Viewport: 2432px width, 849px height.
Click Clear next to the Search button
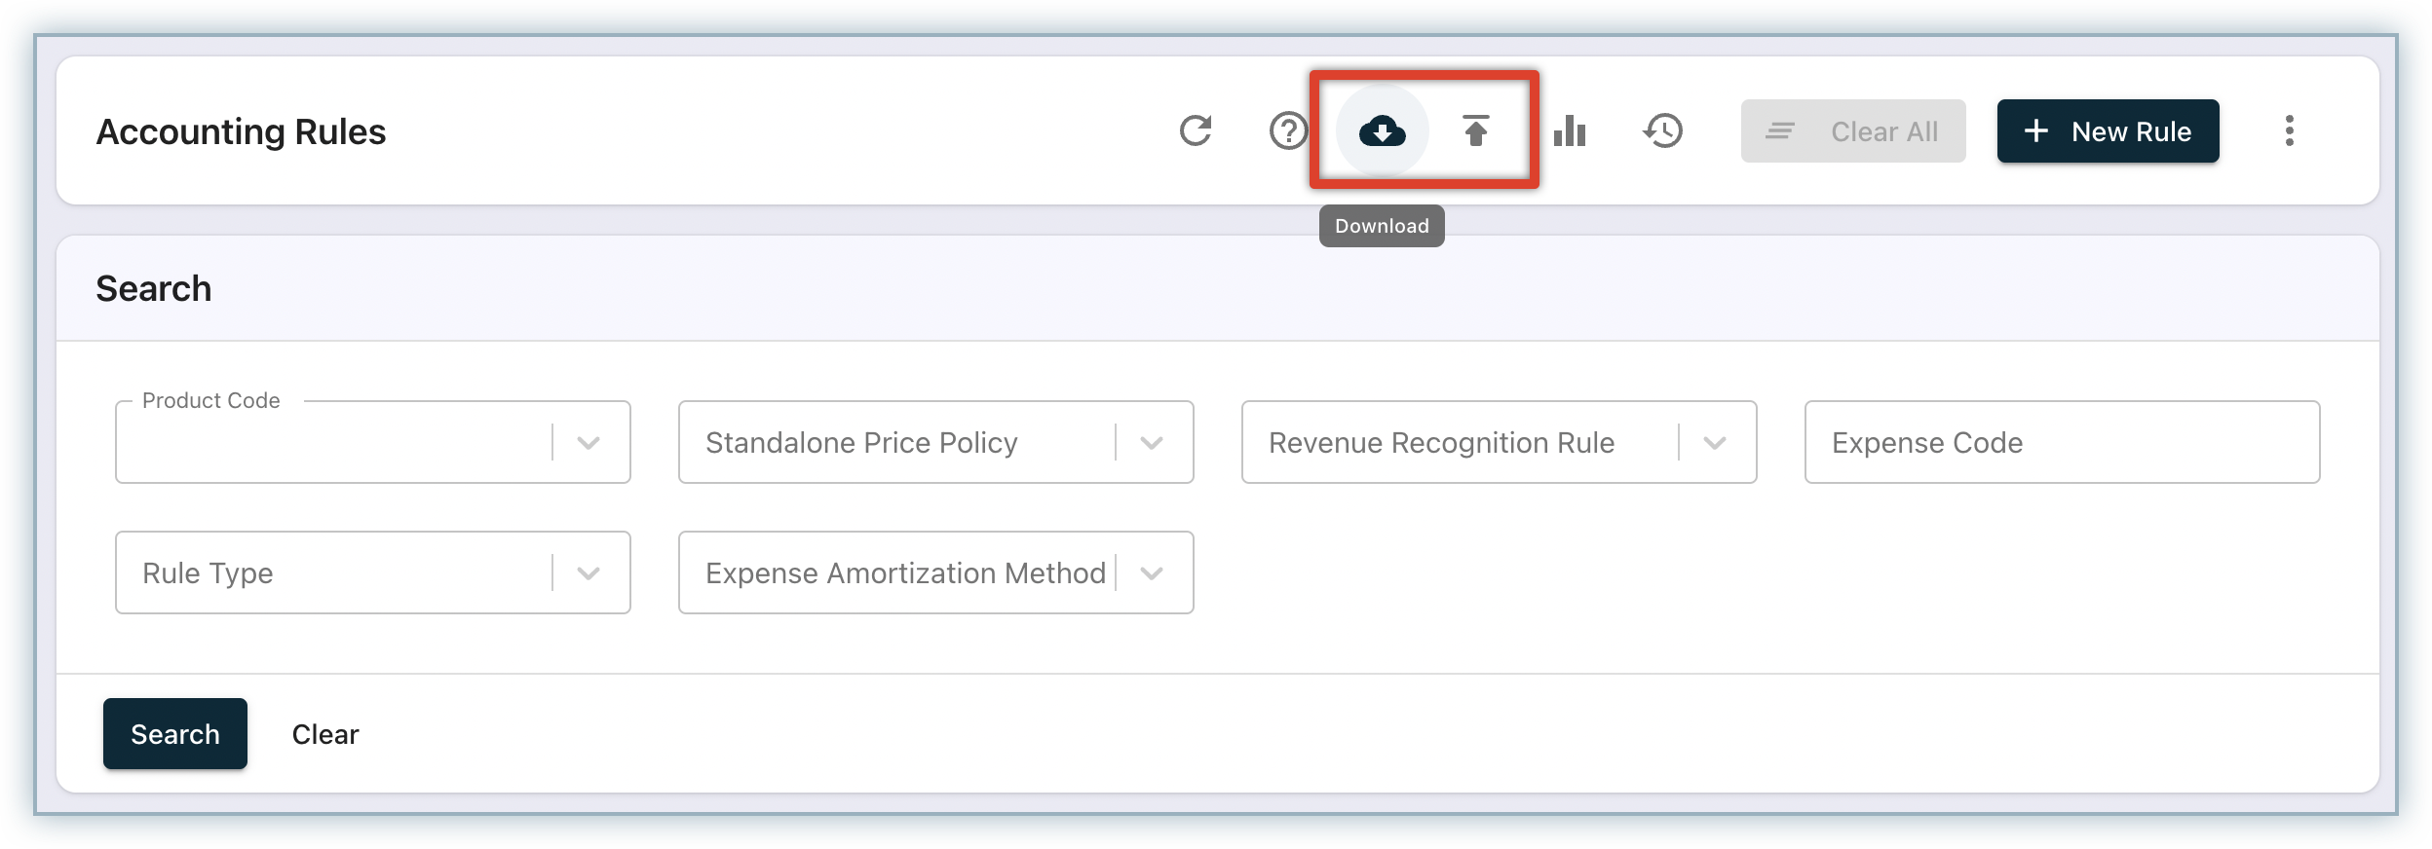click(x=325, y=734)
